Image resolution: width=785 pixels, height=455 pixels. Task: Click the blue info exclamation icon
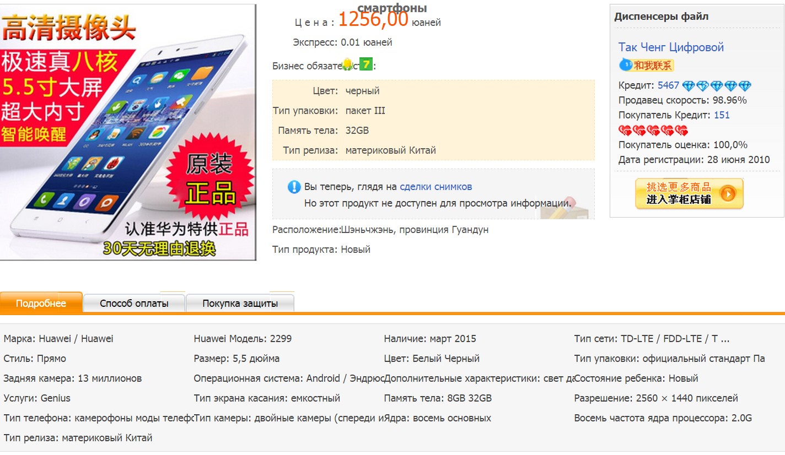pyautogui.click(x=294, y=187)
